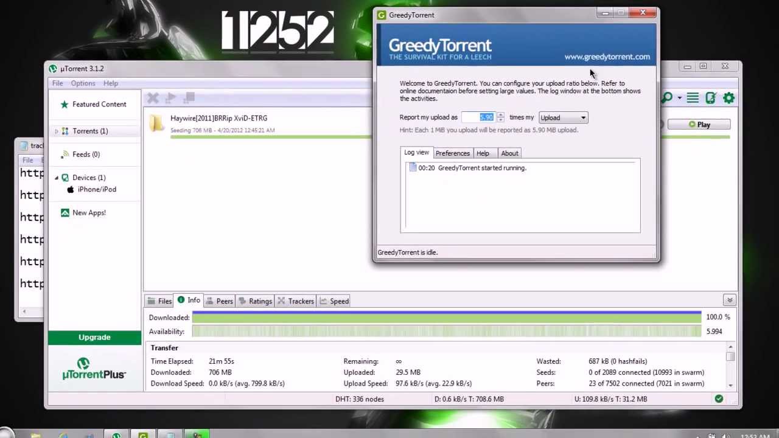This screenshot has width=779, height=438.
Task: Click the uTorrentPlus logo
Action: 94,369
